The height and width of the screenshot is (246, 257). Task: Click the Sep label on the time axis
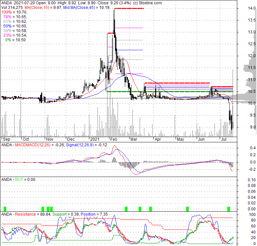pyautogui.click(x=6, y=139)
